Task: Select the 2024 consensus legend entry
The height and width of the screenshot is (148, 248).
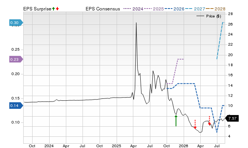Action: 133,9
